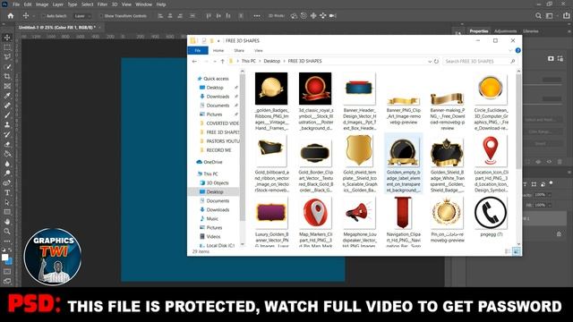
Task: Click the Explorer Back arrow
Action: [x=194, y=62]
